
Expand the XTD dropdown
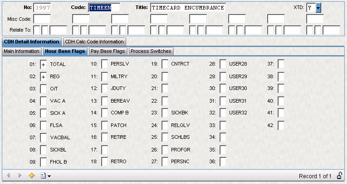click(318, 8)
